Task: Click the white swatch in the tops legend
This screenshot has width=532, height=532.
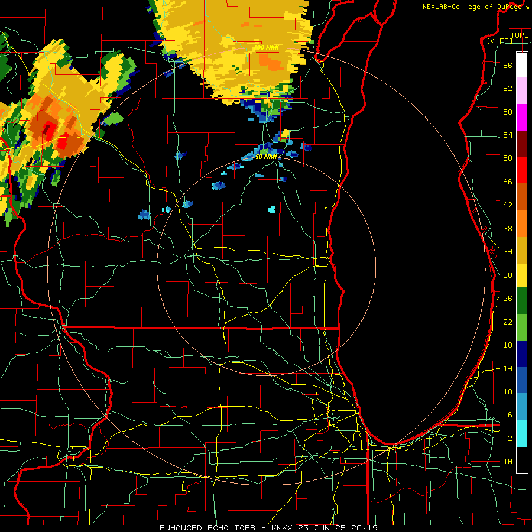Action: point(522,65)
